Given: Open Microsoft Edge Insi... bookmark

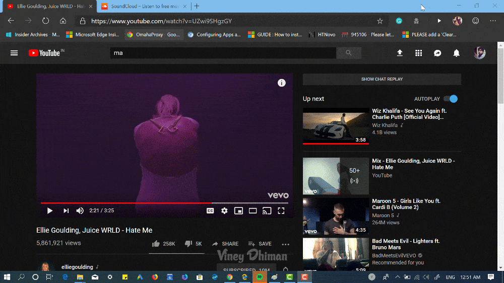Looking at the screenshot, I should point(93,35).
